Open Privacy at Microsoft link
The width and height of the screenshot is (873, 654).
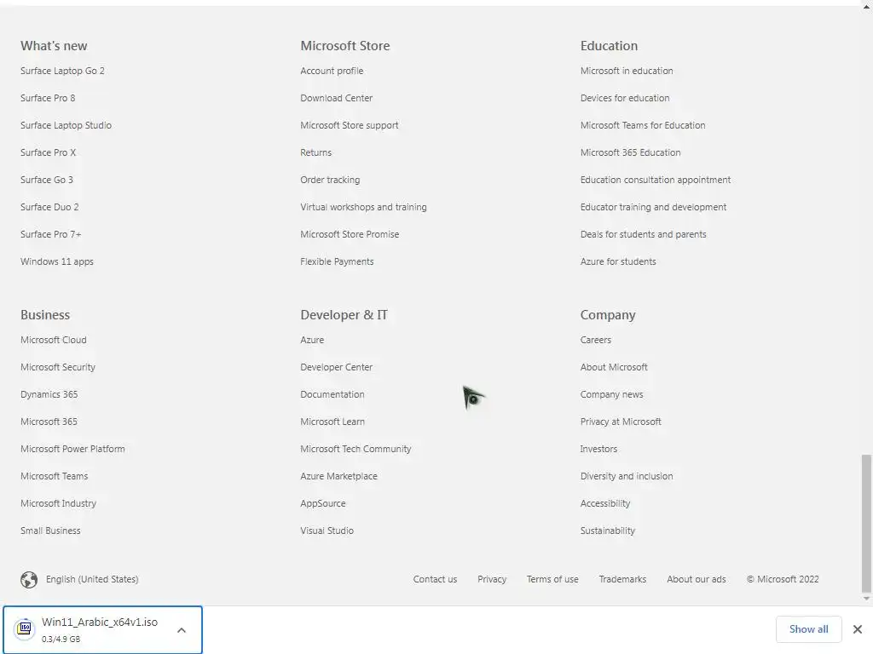pyautogui.click(x=621, y=422)
